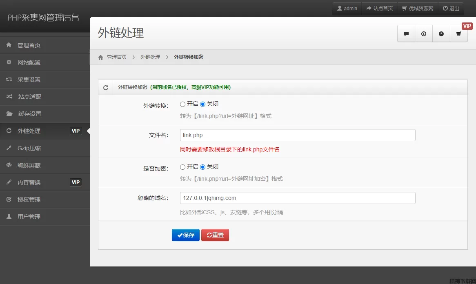The image size is (476, 284).
Task: Open 采集设置 in the sidebar
Action: (29, 80)
